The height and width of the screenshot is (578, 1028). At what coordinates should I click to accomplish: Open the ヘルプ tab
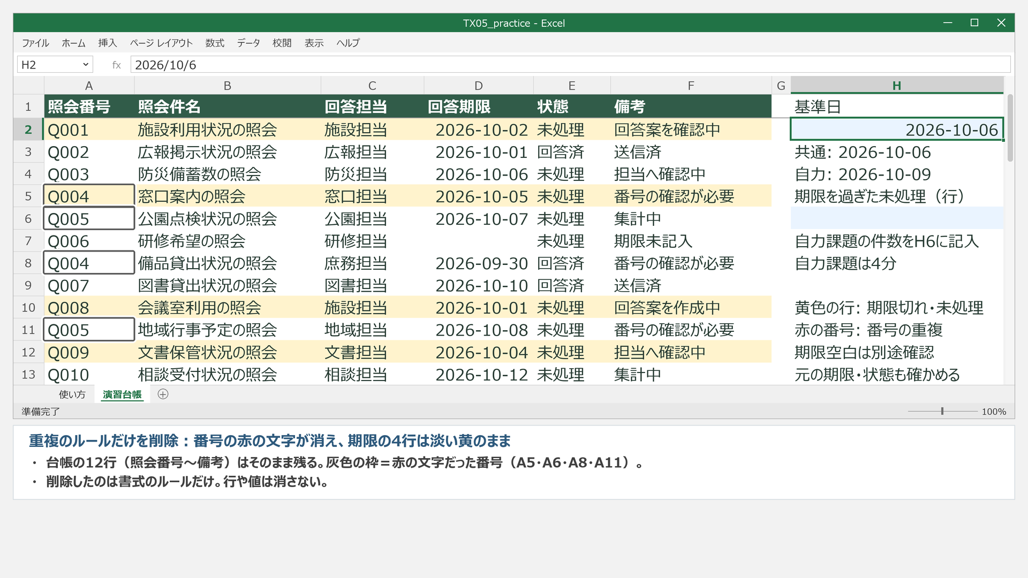(348, 43)
